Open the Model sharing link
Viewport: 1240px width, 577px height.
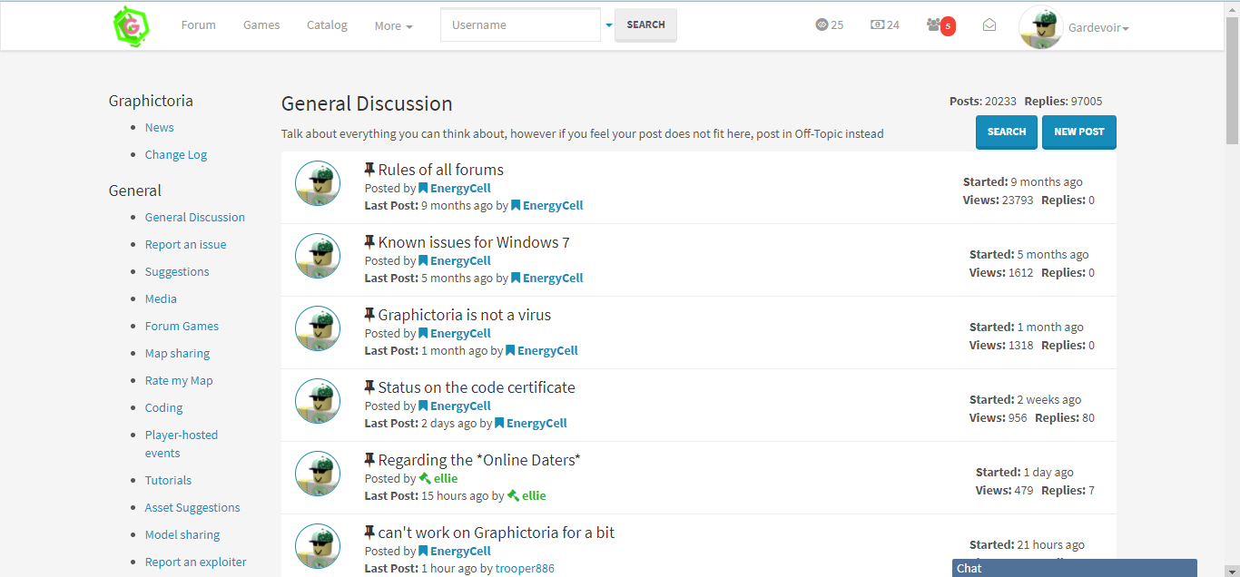click(182, 535)
